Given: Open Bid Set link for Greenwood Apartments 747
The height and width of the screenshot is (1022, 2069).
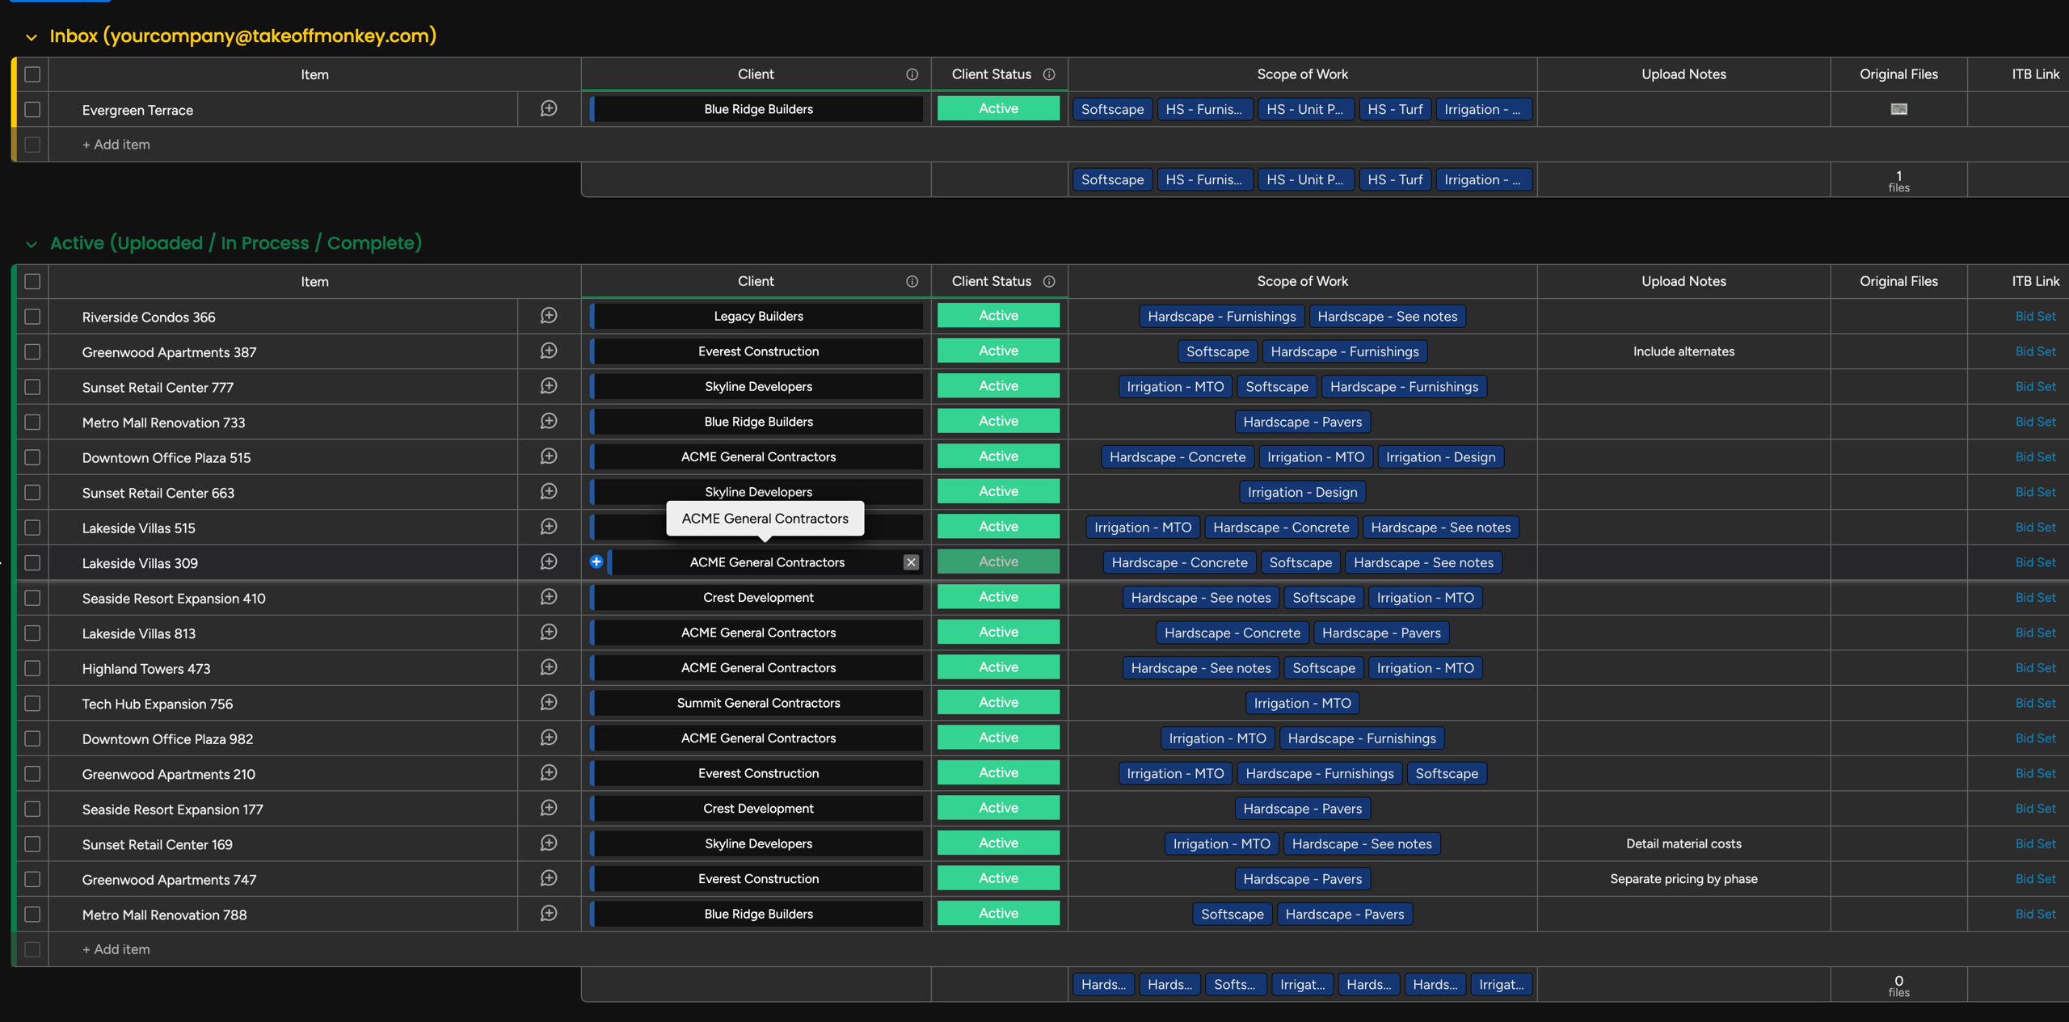Looking at the screenshot, I should click(x=2035, y=878).
